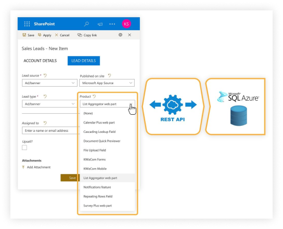This screenshot has height=229, width=283.
Task: Open the form settings smiley icon
Action: [120, 35]
